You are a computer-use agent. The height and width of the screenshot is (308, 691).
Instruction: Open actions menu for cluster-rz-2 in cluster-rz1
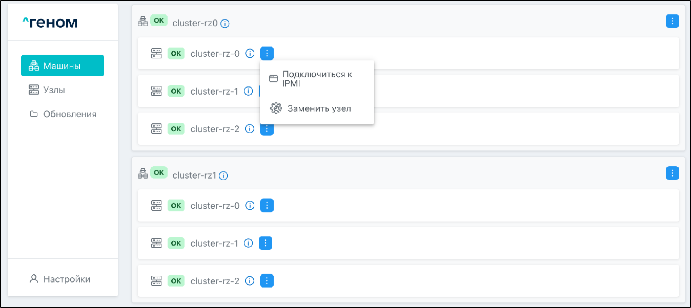pos(267,281)
